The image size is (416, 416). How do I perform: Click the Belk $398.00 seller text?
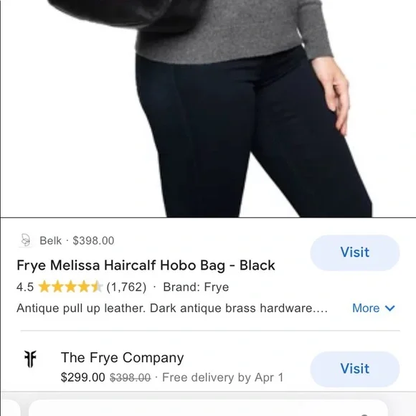77,240
